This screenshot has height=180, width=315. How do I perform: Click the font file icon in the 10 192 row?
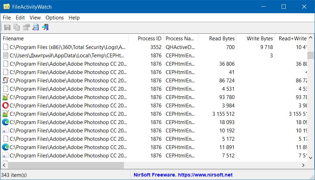coord(6,130)
